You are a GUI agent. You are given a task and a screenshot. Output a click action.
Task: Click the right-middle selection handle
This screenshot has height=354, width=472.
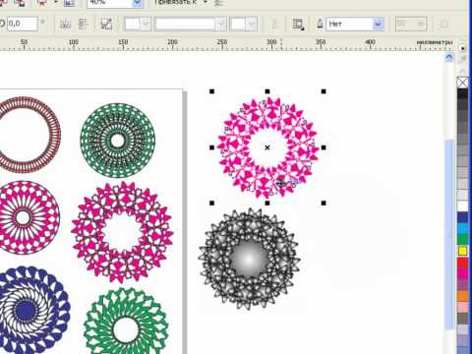pos(324,147)
